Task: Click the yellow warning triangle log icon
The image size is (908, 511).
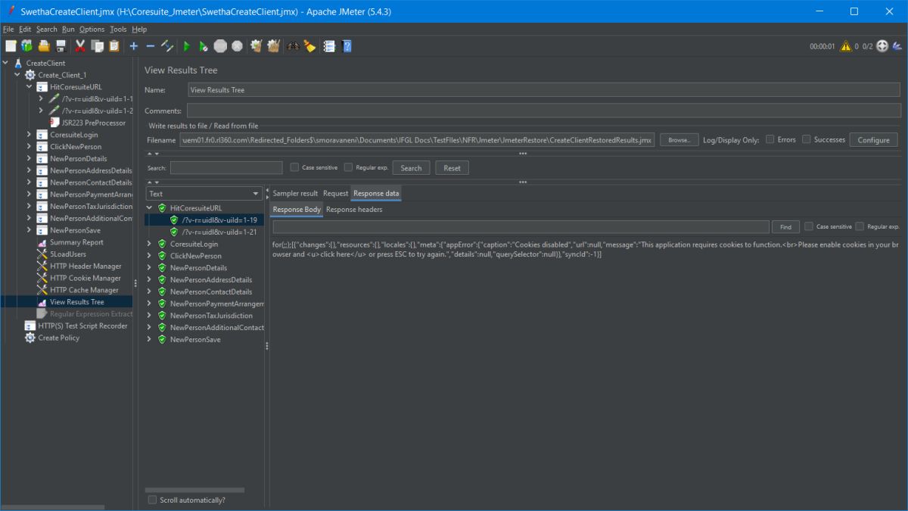Action: tap(846, 46)
